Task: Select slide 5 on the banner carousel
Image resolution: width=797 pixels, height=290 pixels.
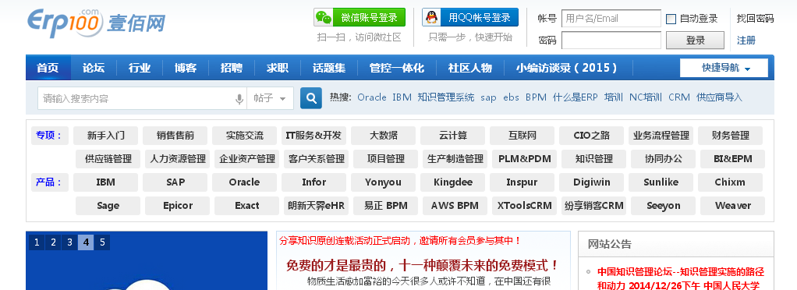Action: (x=102, y=242)
